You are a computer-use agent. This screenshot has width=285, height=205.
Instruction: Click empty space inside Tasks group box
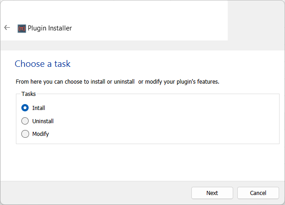tap(173, 120)
